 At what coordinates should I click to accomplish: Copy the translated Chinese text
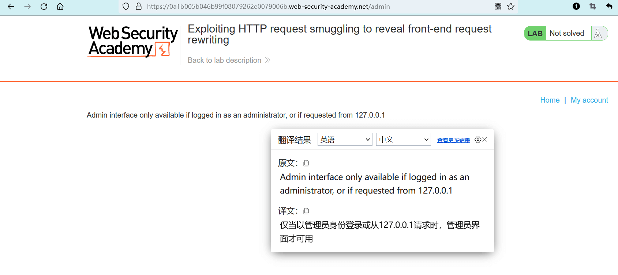(x=306, y=211)
